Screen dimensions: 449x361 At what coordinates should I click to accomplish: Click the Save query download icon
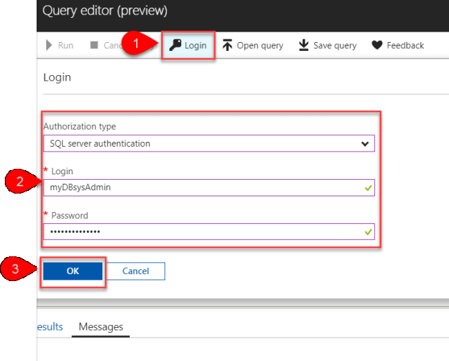[x=303, y=45]
